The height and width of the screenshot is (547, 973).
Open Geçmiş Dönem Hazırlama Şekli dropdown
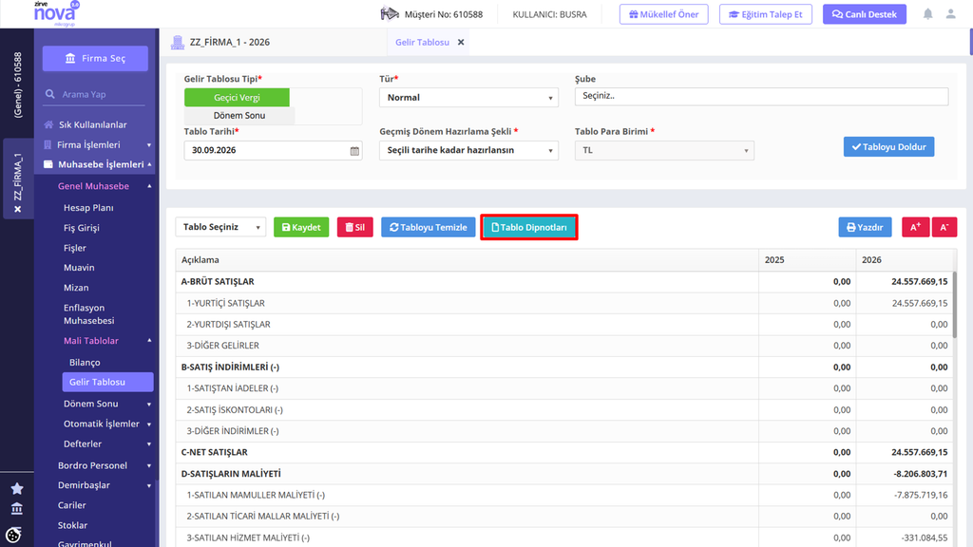tap(468, 150)
